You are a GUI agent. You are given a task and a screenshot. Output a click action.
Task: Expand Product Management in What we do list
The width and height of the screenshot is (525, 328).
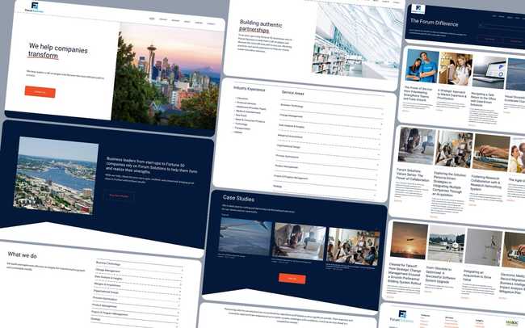pos(136,306)
